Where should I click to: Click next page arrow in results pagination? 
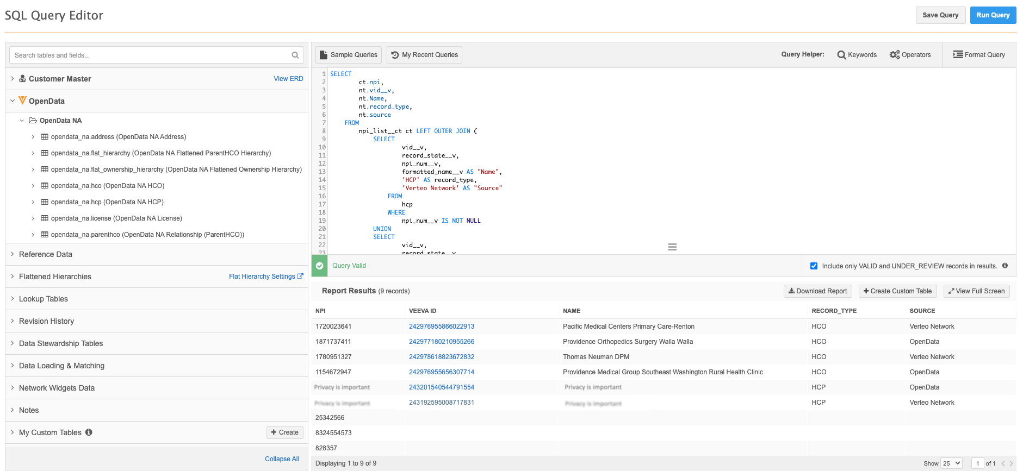[x=1011, y=463]
